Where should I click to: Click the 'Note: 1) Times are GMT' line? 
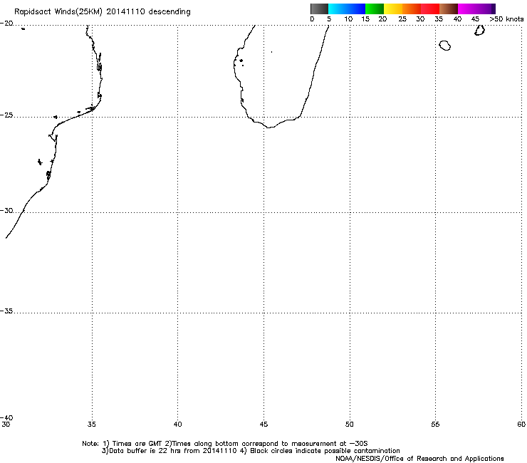(225, 444)
